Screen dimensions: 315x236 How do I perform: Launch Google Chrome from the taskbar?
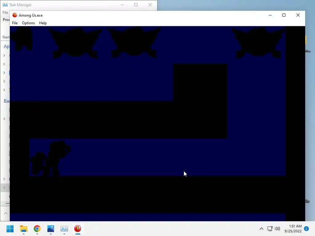click(37, 229)
